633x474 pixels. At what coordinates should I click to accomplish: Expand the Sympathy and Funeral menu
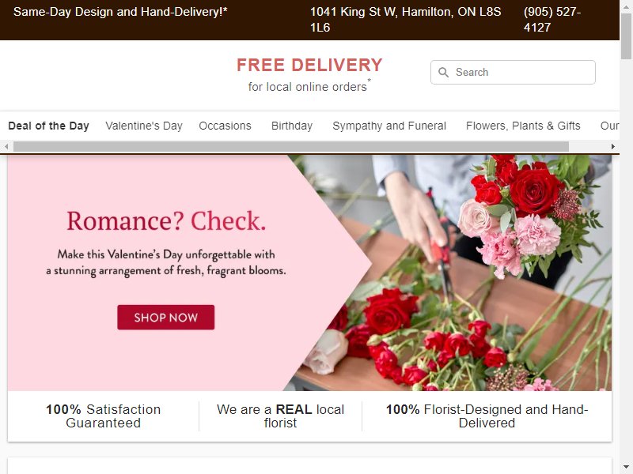[389, 126]
